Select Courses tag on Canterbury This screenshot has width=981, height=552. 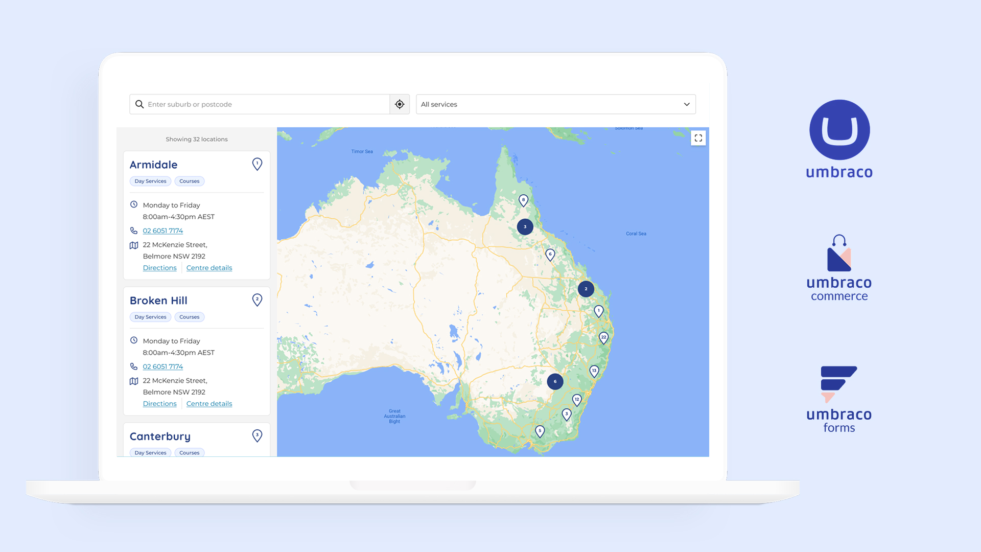189,452
